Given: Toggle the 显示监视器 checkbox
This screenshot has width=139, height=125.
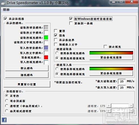Looking at the screenshot, I should pyautogui.click(x=5, y=19).
